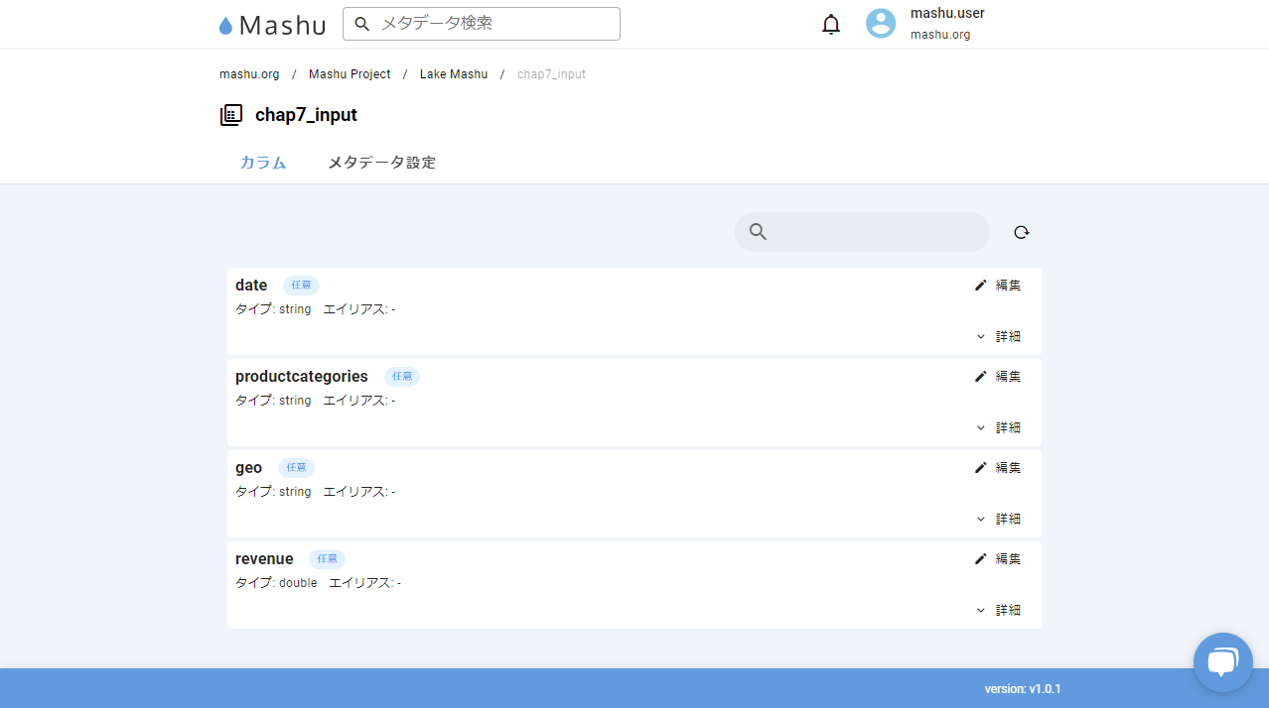Image resolution: width=1269 pixels, height=708 pixels.
Task: Click the magnifier icon in column filter
Action: (758, 232)
